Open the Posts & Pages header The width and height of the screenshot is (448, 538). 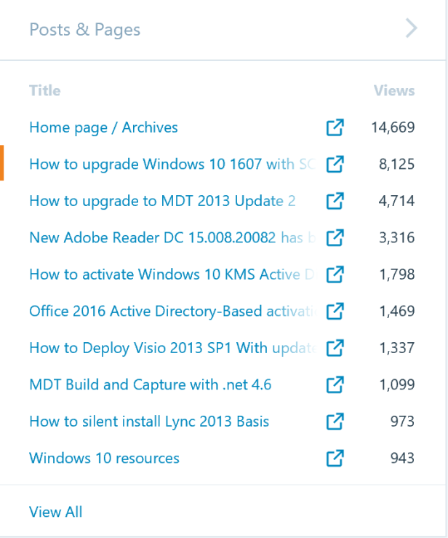tap(84, 30)
